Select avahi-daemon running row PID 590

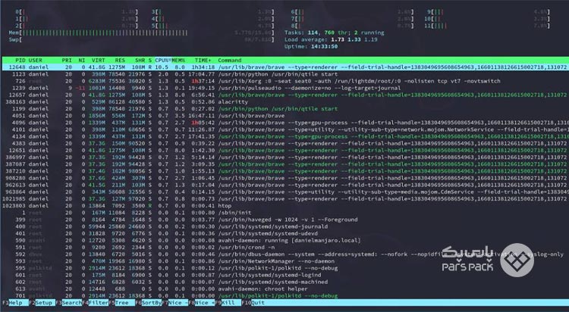285,240
